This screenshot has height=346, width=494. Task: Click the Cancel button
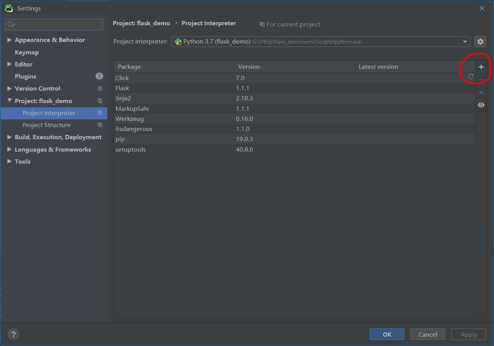coord(428,334)
